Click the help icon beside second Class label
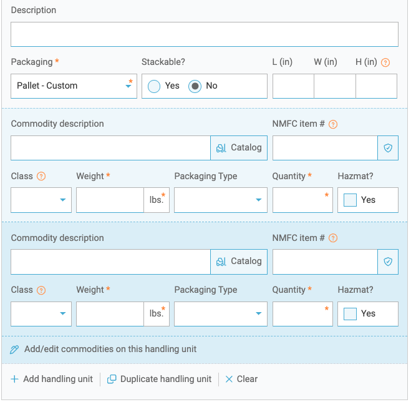The width and height of the screenshot is (411, 402). click(x=41, y=290)
